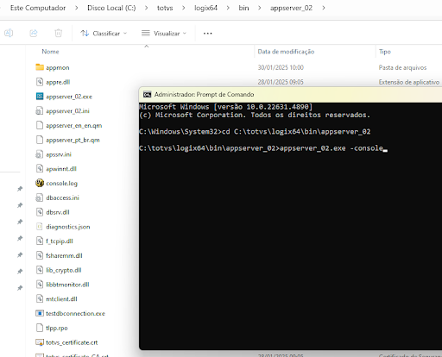This screenshot has width=442, height=357.
Task: Select the totvs_certificate.crt file
Action: [x=72, y=342]
